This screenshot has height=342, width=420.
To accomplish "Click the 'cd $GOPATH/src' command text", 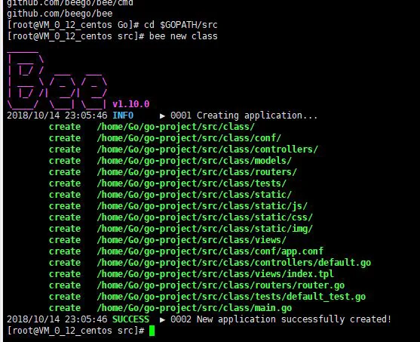I will coord(181,25).
